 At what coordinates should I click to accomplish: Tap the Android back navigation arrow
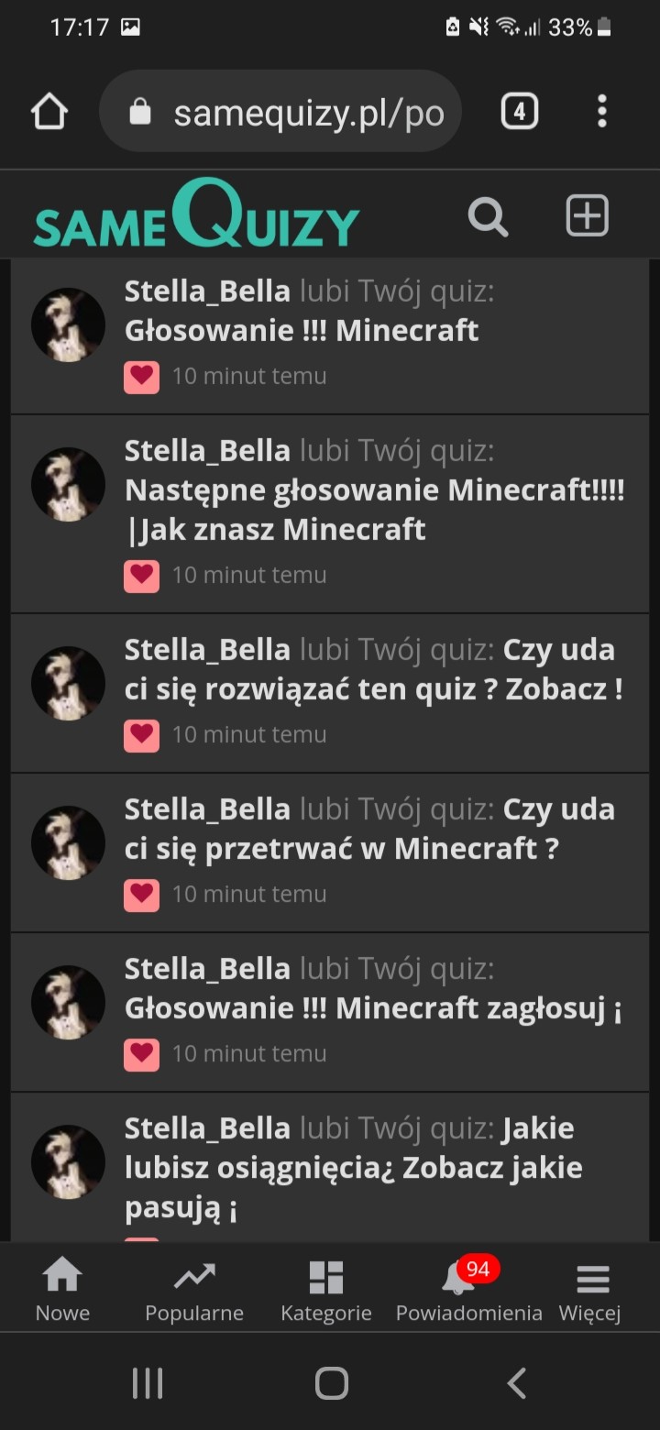point(516,1382)
